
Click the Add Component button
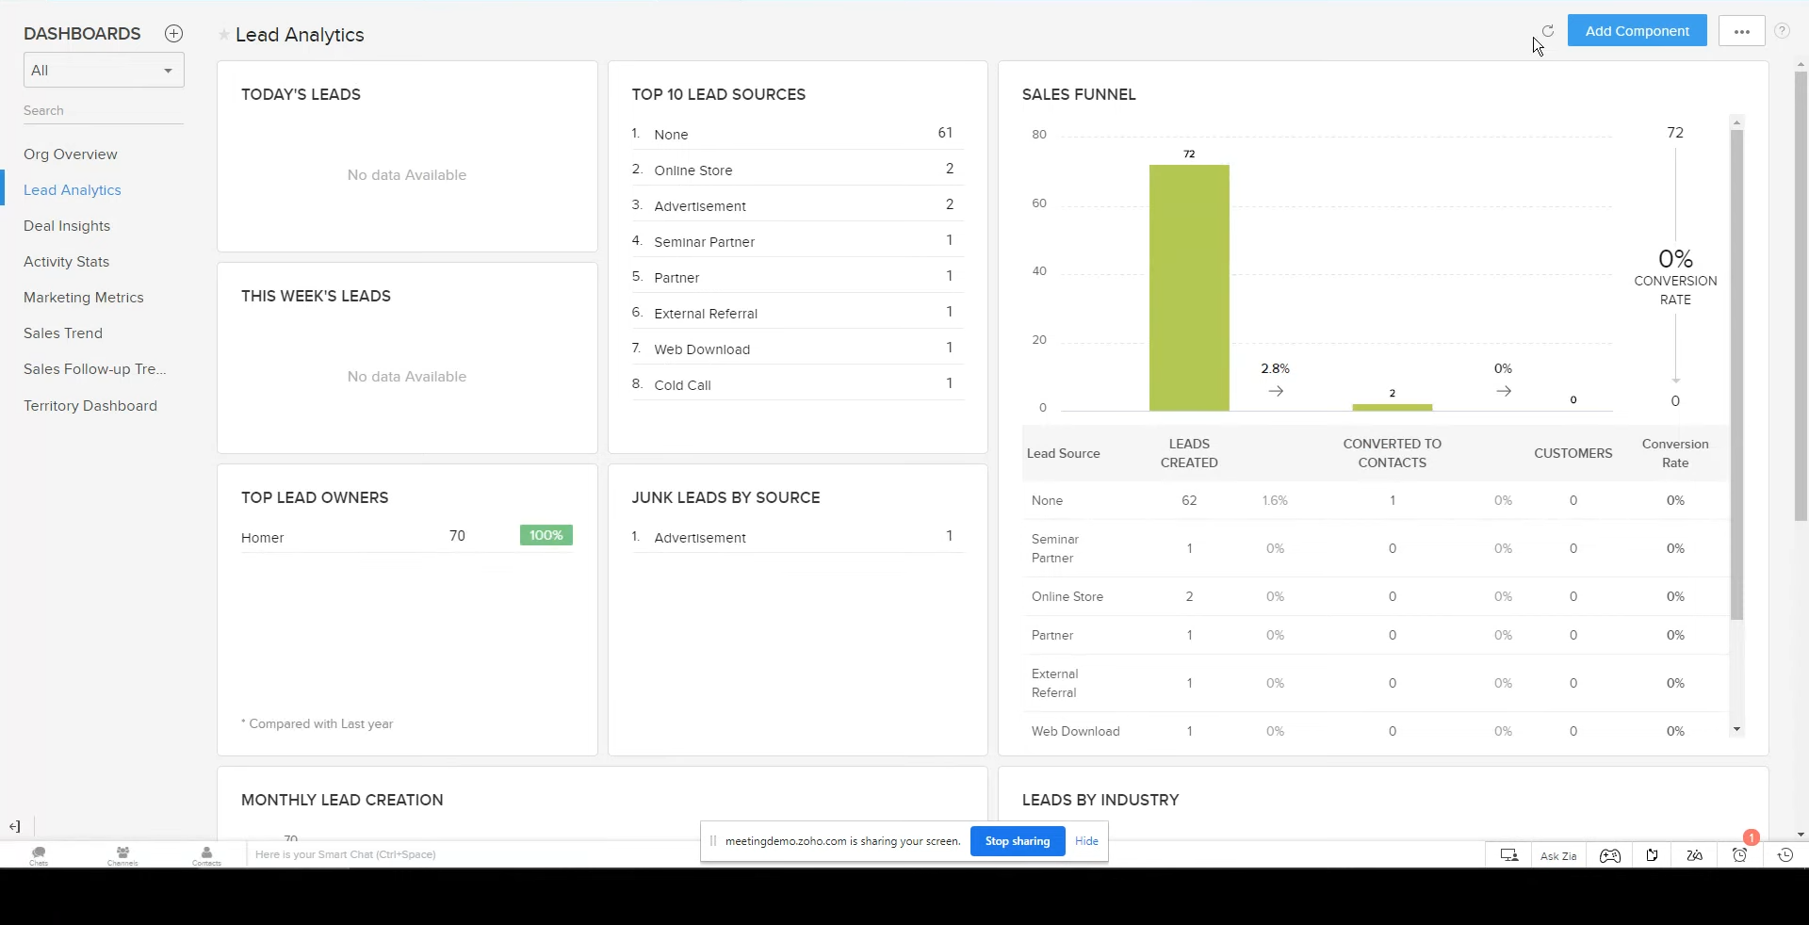click(1637, 31)
